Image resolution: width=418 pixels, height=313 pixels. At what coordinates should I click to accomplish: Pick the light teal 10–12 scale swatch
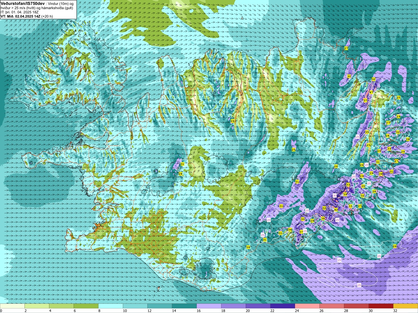(x=135, y=306)
